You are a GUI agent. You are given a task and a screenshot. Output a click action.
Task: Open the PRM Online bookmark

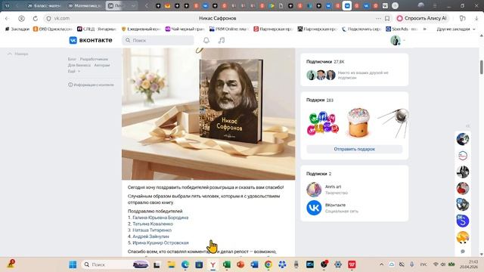click(x=229, y=29)
